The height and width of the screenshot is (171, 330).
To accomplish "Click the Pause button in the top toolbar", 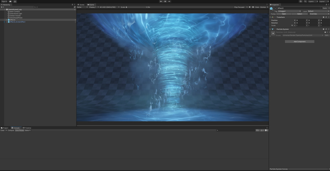I will [165, 1].
